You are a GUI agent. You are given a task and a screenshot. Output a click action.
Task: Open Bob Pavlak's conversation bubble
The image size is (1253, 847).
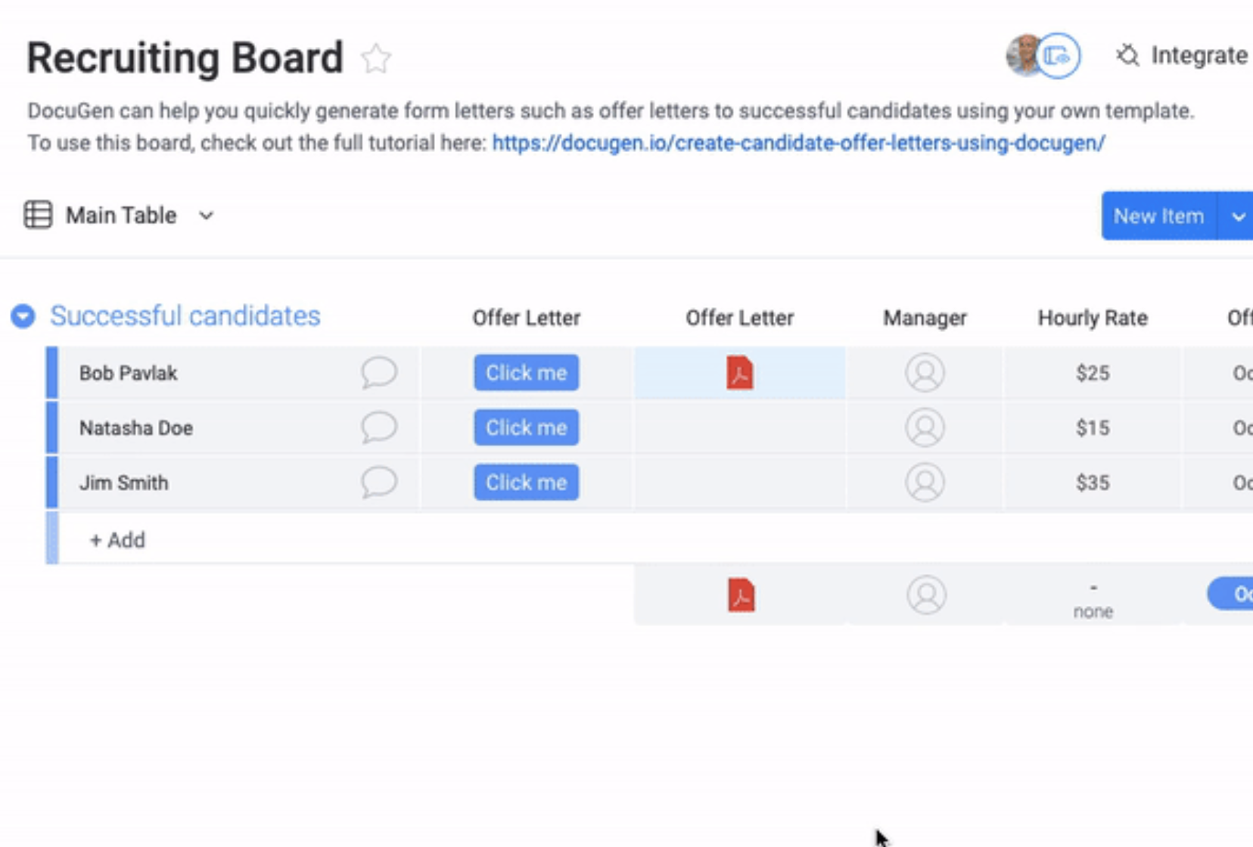tap(378, 373)
